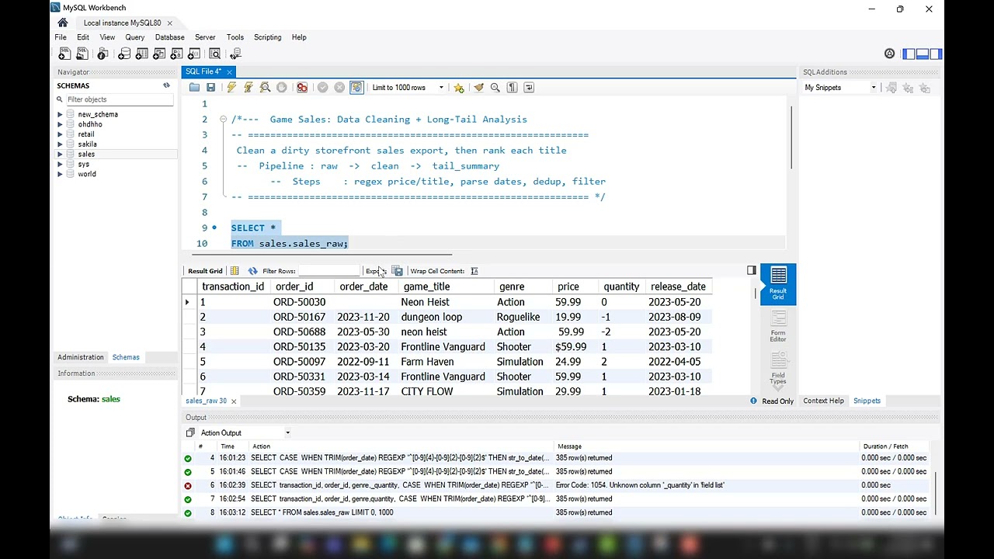Refresh the SCHEMAS list
Screen dimensions: 994x559
point(166,85)
